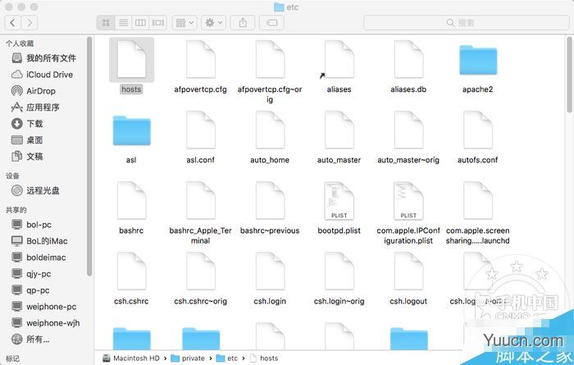Click the file area vertical scrollbar
Screen dimensions: 574x365
[x=570, y=75]
